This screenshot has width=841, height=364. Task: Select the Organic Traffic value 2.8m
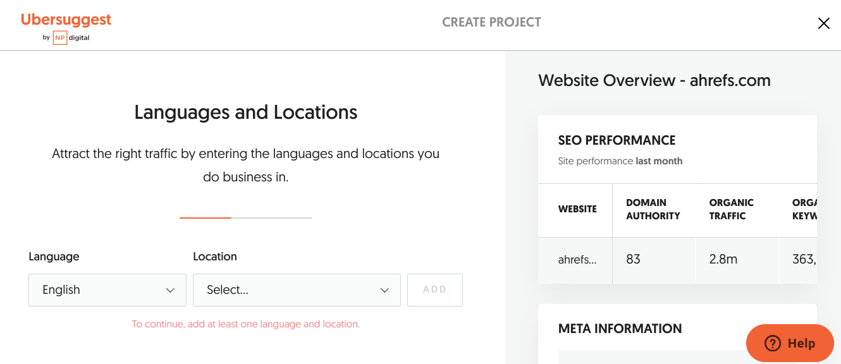(x=723, y=259)
